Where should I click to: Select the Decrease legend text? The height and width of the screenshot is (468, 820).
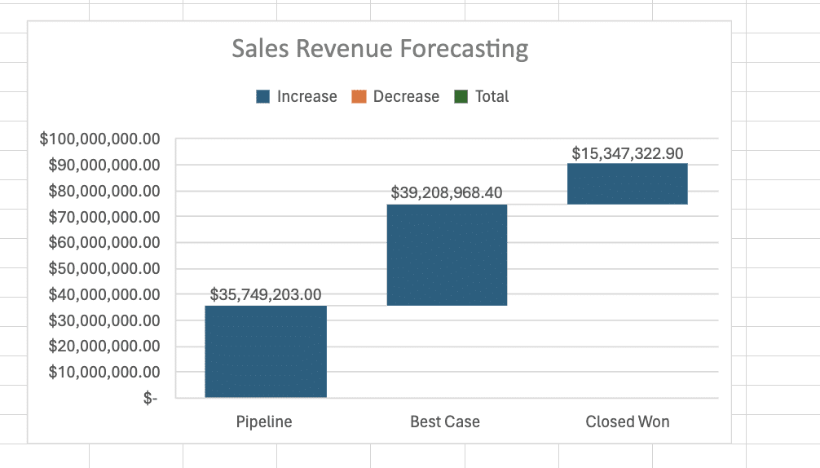[406, 97]
